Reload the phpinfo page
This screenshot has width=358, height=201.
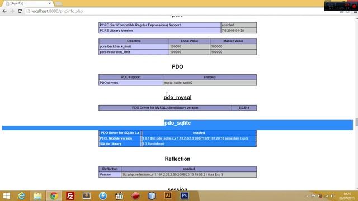[20, 11]
